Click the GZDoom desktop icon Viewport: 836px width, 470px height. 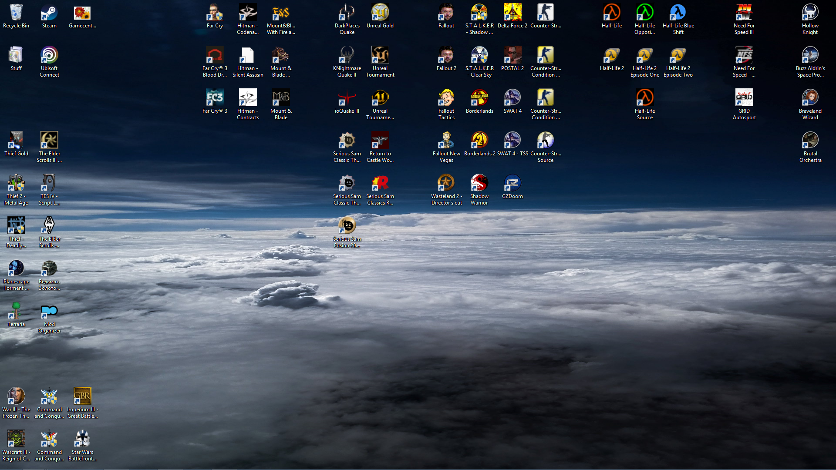[x=512, y=183]
